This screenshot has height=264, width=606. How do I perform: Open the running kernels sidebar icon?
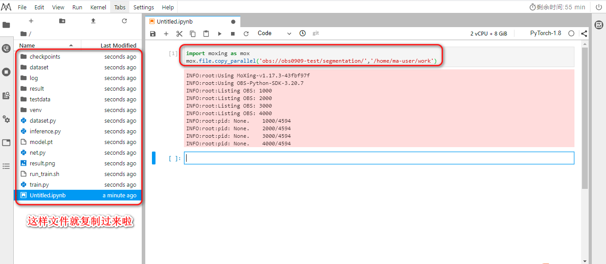coord(6,48)
